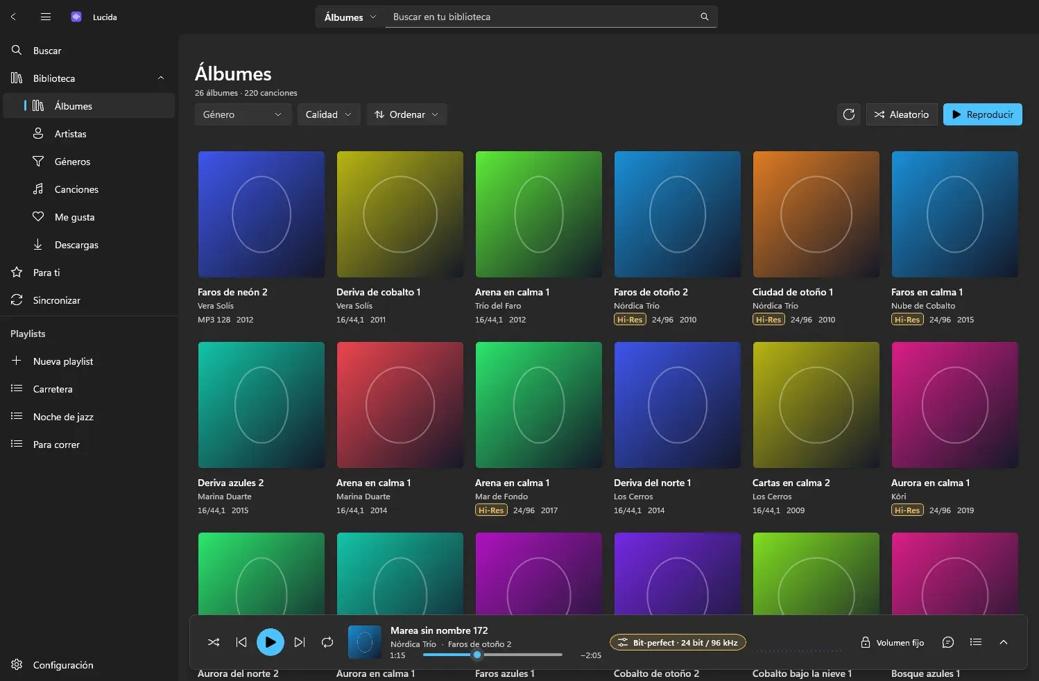Open Para ti recommendations
The image size is (1039, 681).
[x=89, y=273]
